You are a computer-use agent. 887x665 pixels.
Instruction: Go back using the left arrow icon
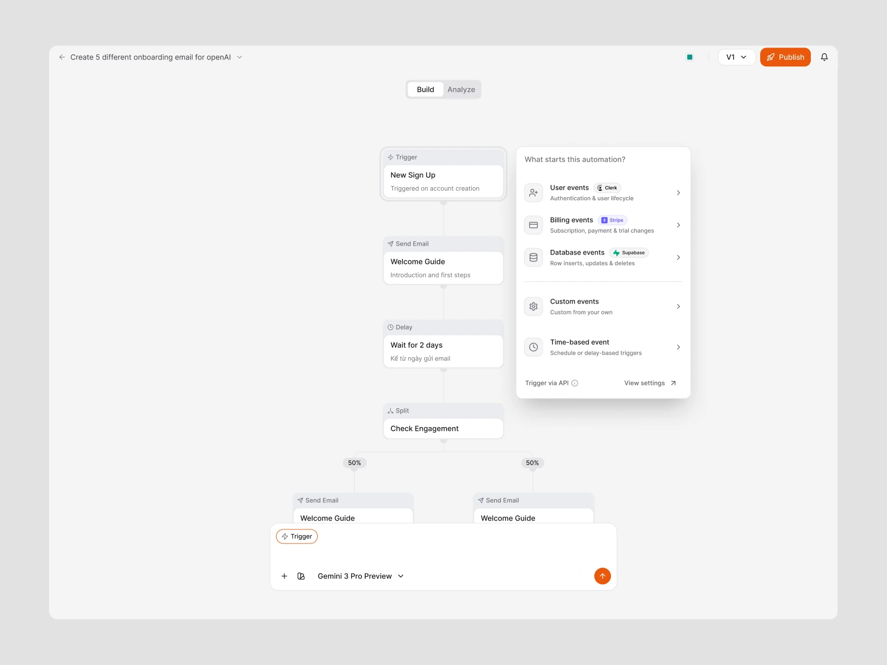point(62,57)
